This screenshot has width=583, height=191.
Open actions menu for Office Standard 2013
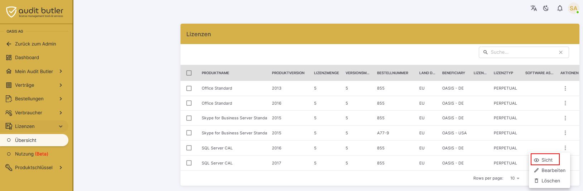point(565,88)
